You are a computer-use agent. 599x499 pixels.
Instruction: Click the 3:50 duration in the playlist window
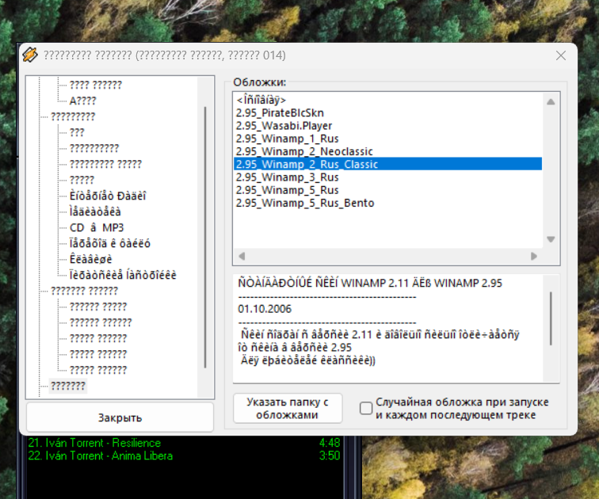pyautogui.click(x=330, y=456)
